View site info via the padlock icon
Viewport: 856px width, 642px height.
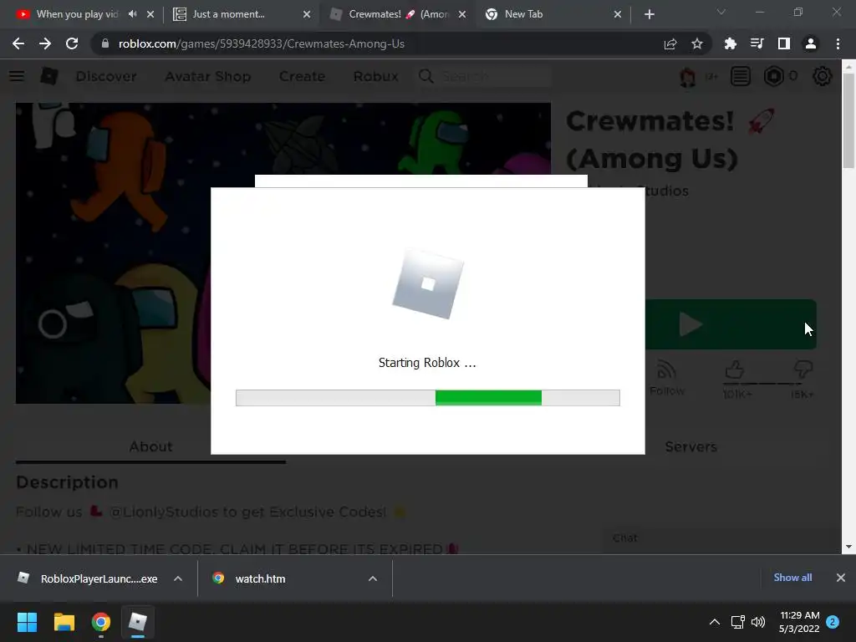pos(104,43)
